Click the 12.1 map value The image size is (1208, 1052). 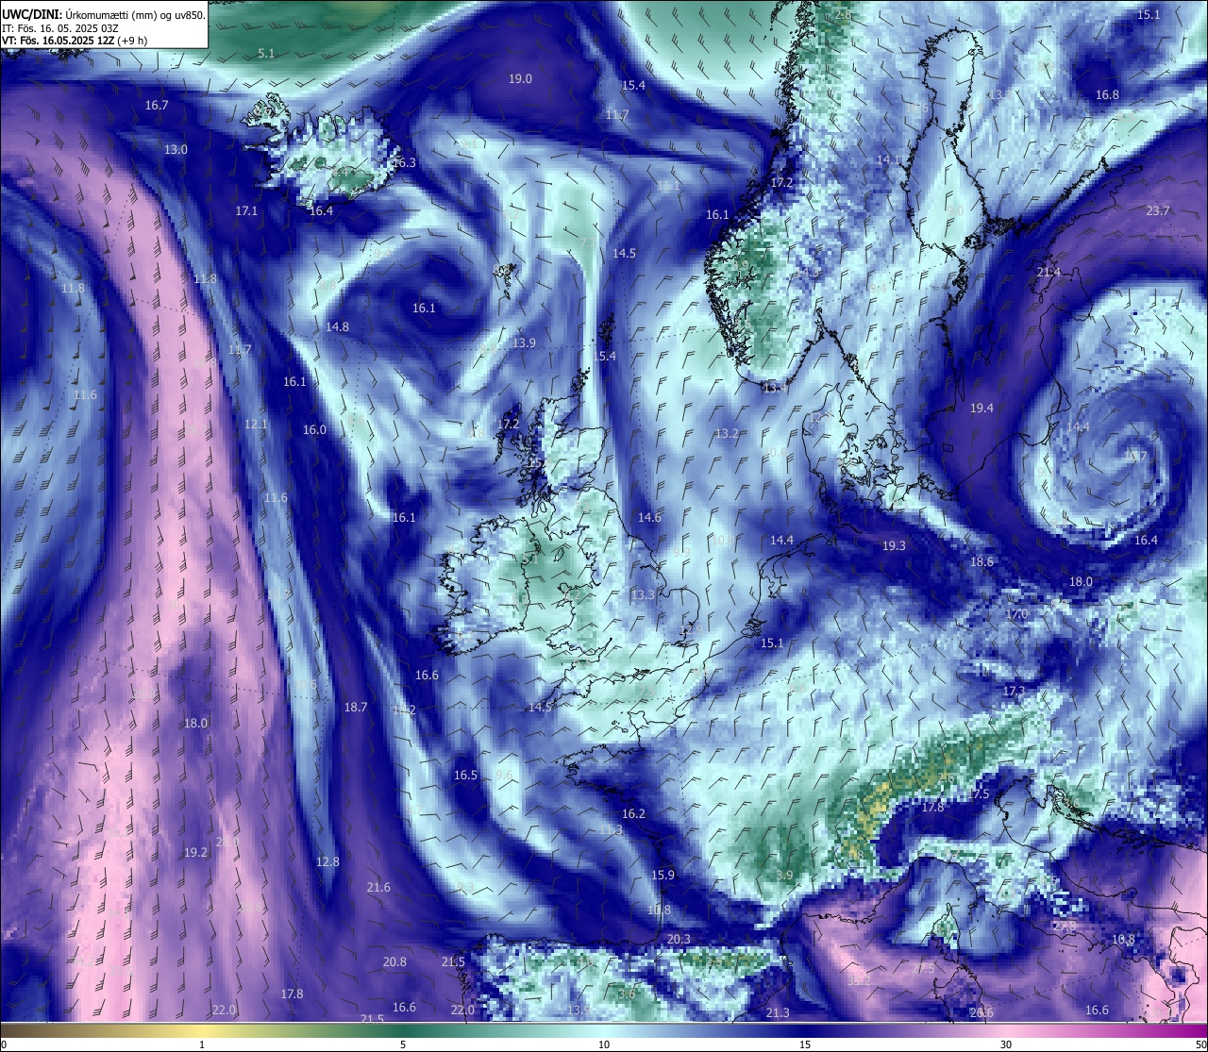tap(256, 425)
